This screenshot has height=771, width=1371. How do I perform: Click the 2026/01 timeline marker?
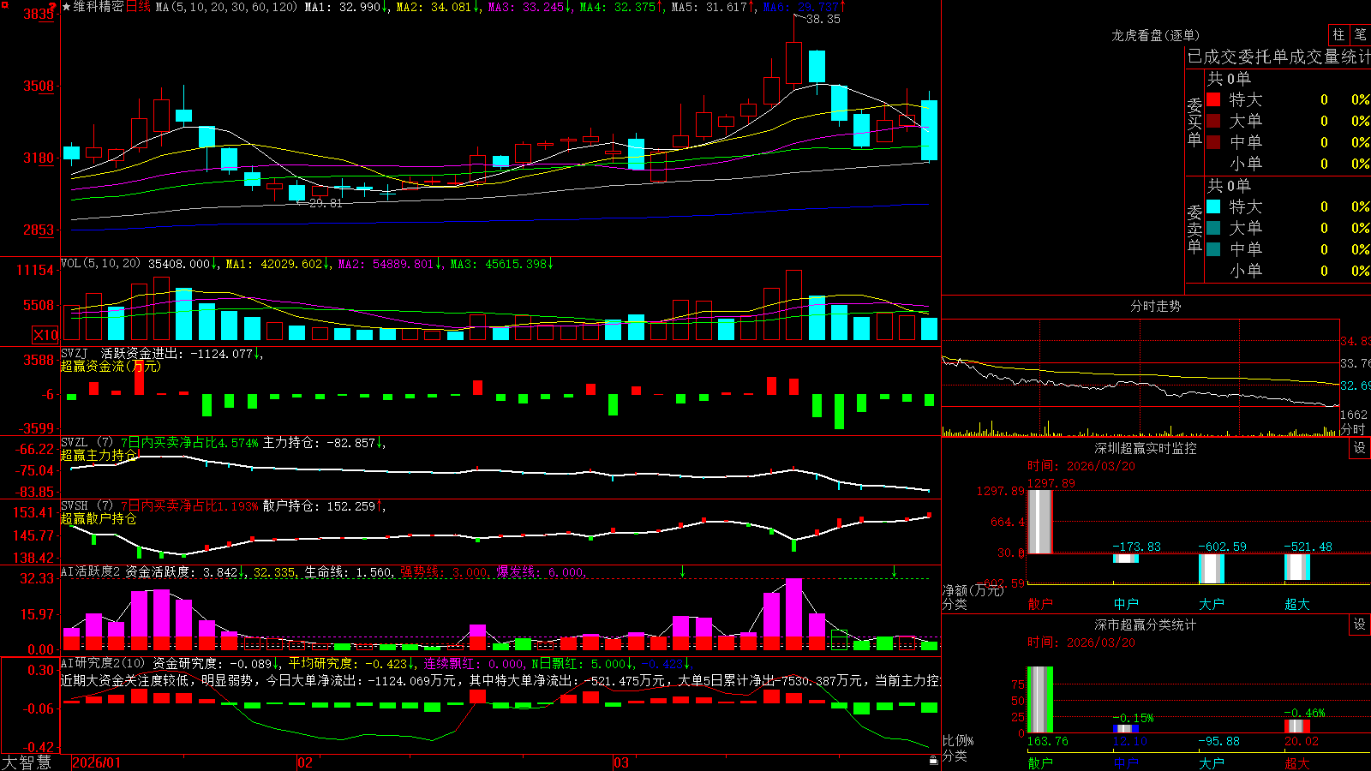(x=97, y=762)
